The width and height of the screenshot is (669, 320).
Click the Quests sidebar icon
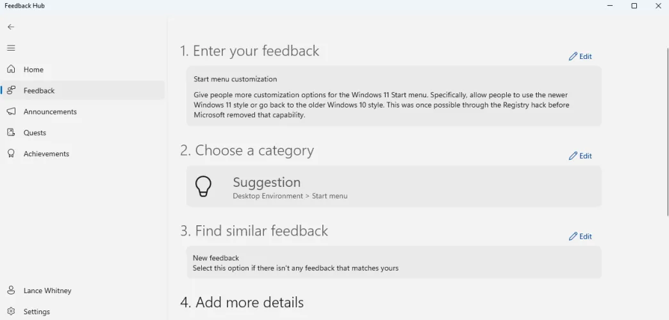click(11, 132)
